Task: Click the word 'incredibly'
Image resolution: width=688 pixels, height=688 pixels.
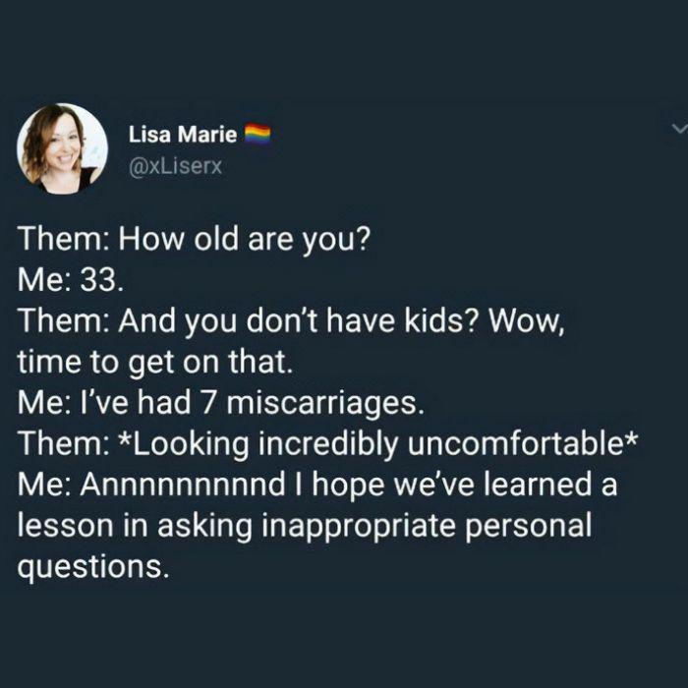Action: pos(328,444)
